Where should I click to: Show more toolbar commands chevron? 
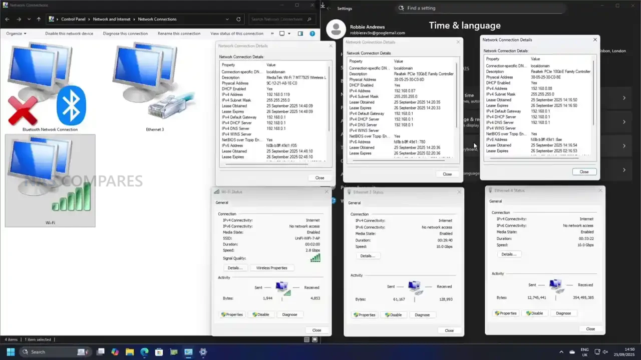click(272, 33)
